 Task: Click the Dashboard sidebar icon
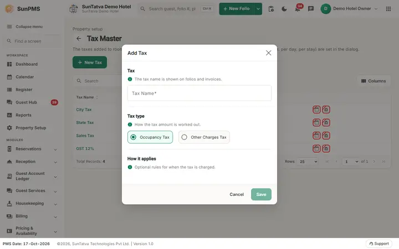[9, 64]
